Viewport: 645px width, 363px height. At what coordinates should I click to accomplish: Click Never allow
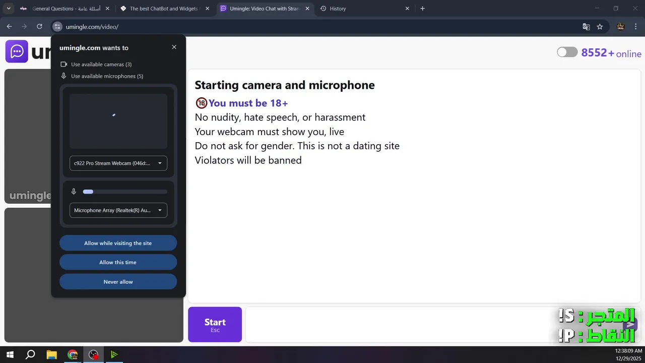(118, 282)
